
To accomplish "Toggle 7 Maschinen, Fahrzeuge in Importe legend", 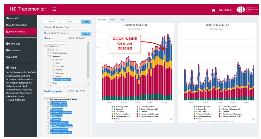I will click(230, 114).
